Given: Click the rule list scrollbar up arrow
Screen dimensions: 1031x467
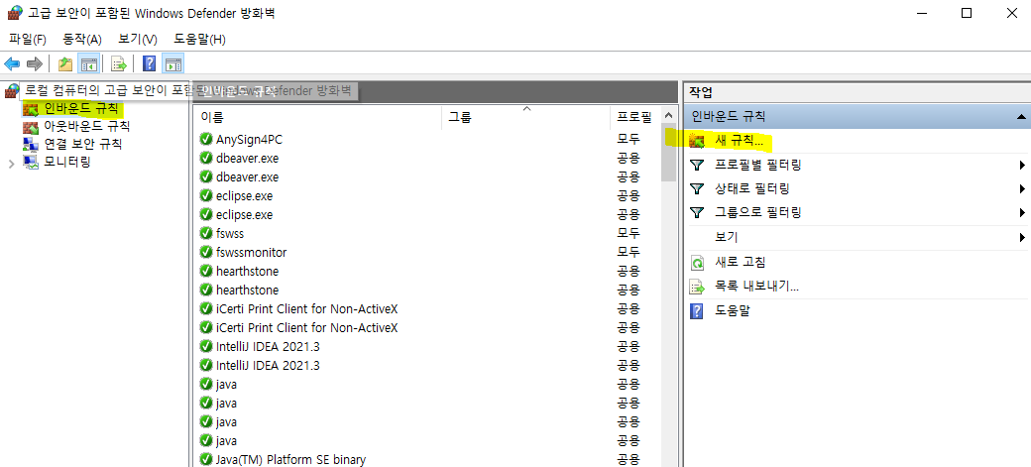Looking at the screenshot, I should coord(668,116).
